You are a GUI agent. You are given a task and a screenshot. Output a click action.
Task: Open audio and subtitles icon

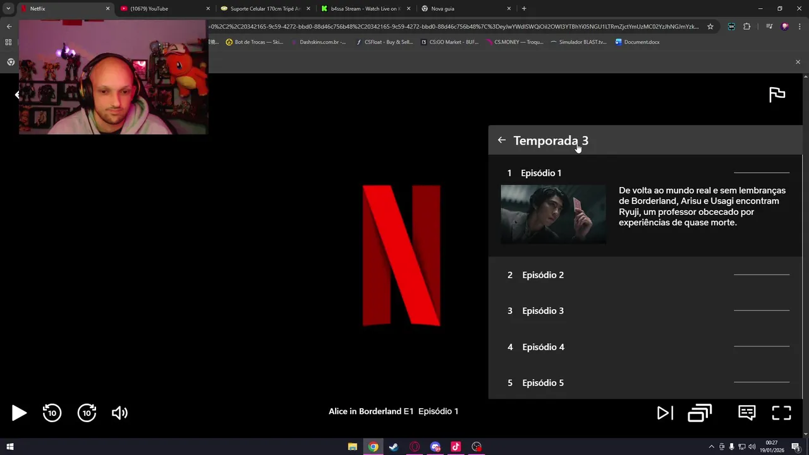point(747,413)
